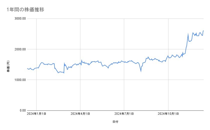Select the 2024年10月1日 date label

click(x=168, y=114)
